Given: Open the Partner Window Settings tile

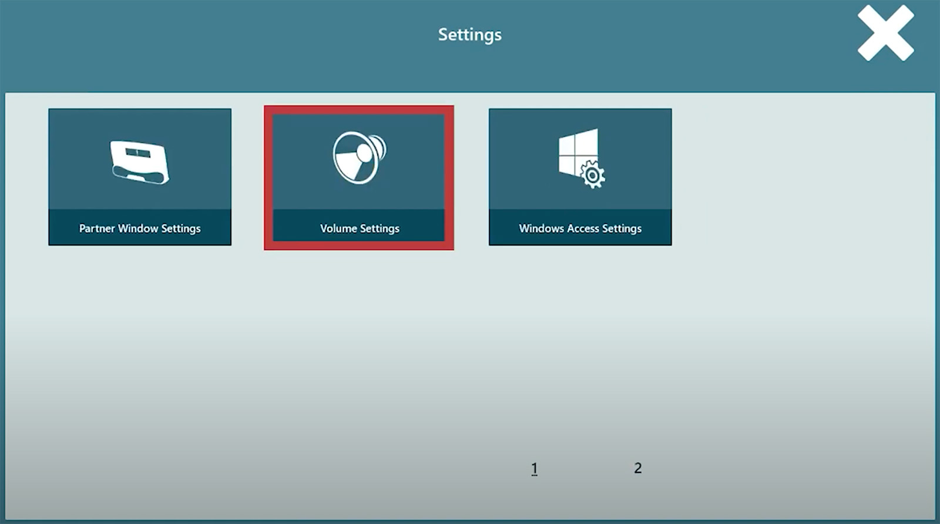Looking at the screenshot, I should (140, 177).
